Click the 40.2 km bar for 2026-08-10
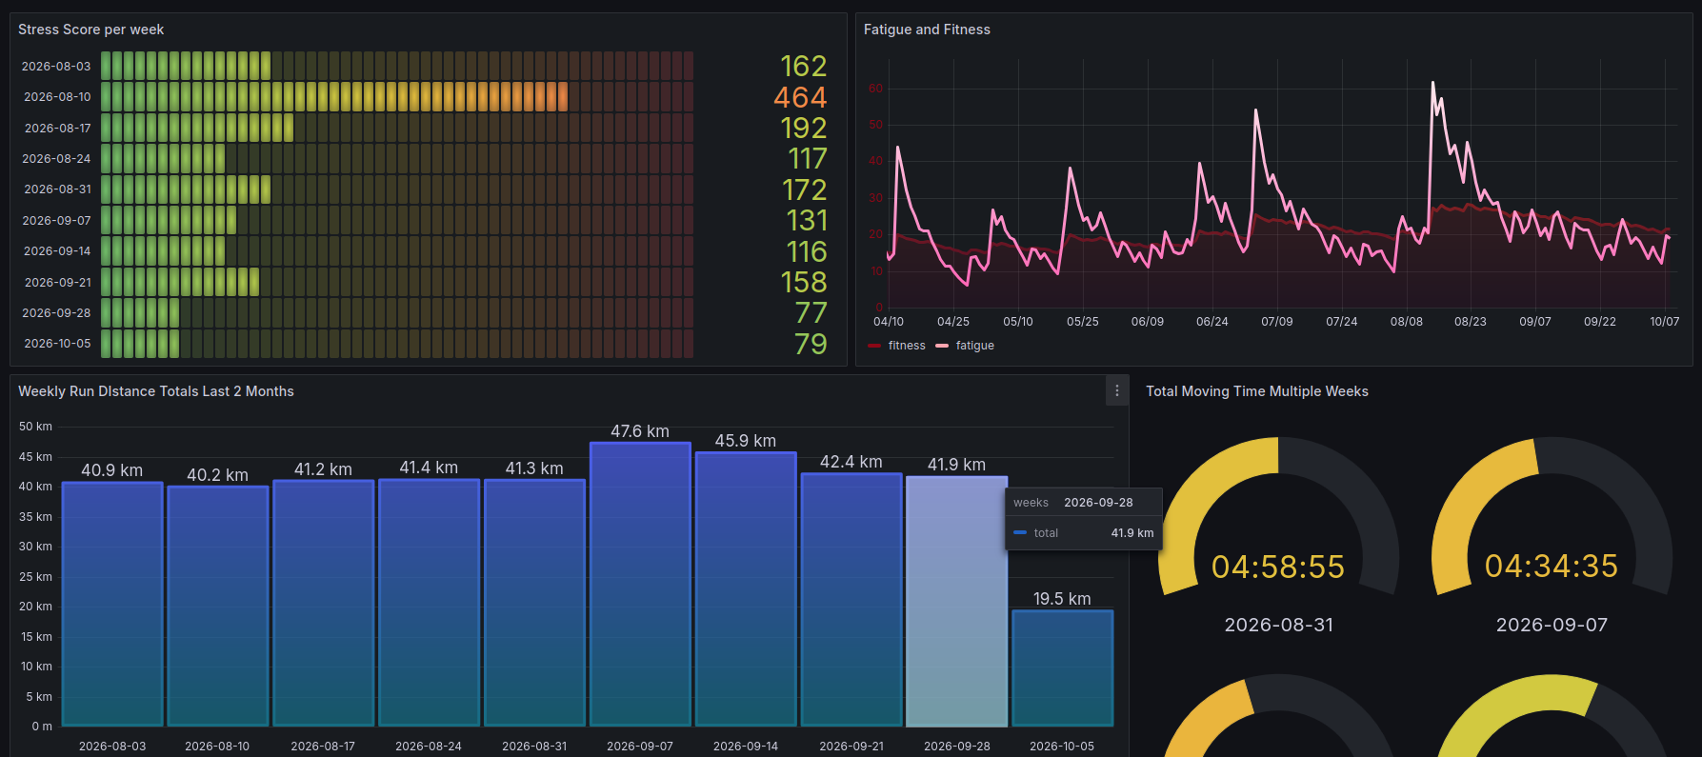 tap(217, 606)
